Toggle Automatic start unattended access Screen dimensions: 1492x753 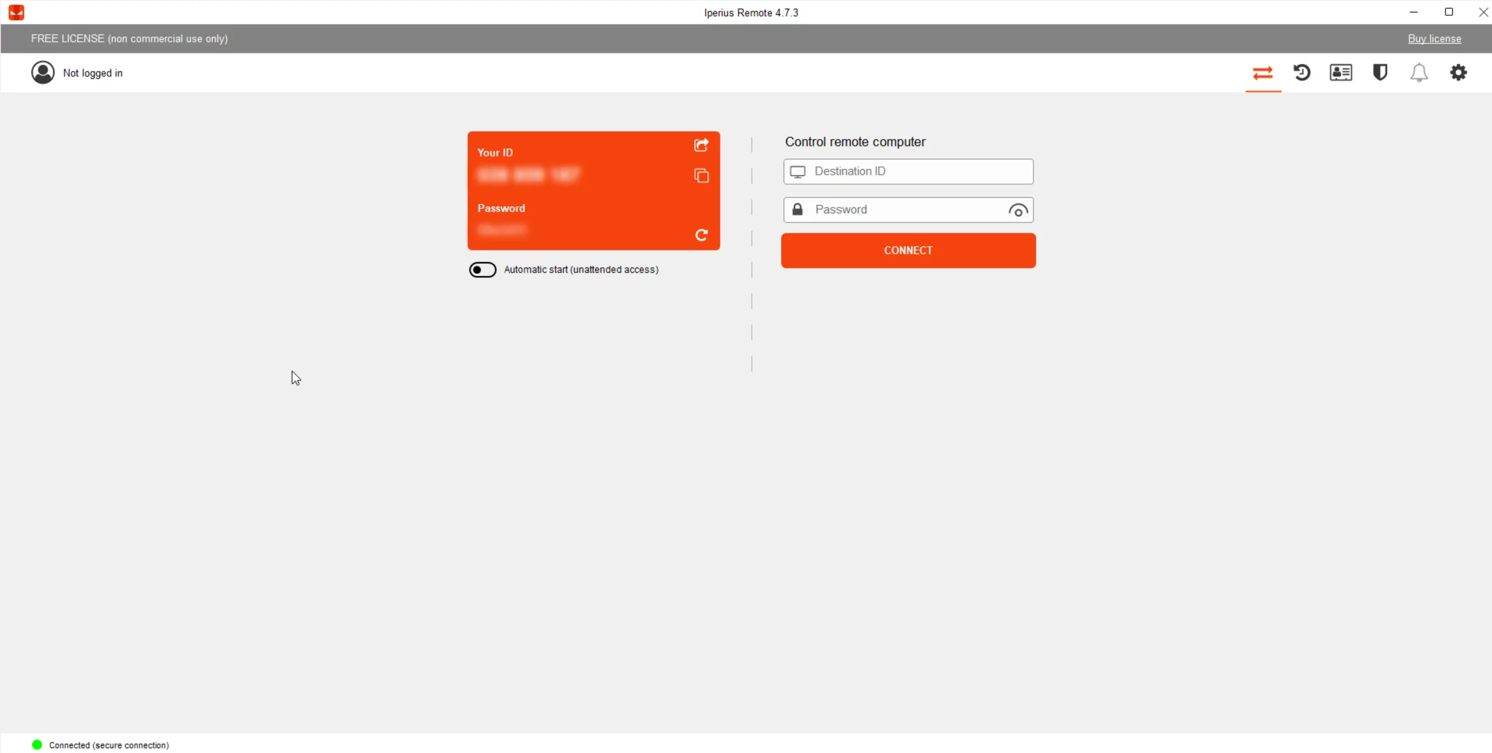pos(483,270)
